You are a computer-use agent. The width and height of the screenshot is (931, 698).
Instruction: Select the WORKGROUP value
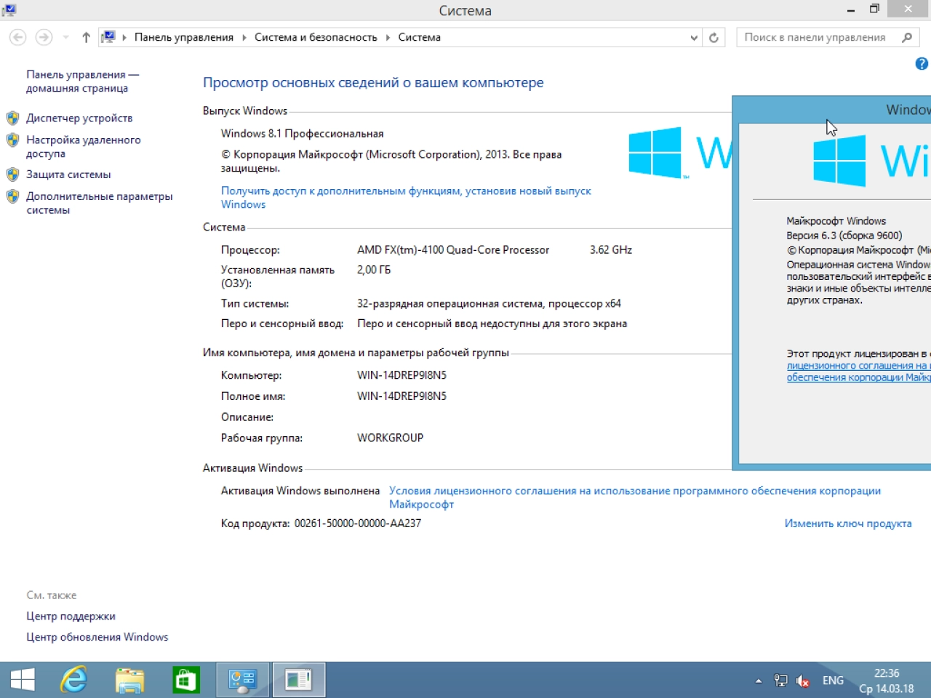tap(390, 438)
